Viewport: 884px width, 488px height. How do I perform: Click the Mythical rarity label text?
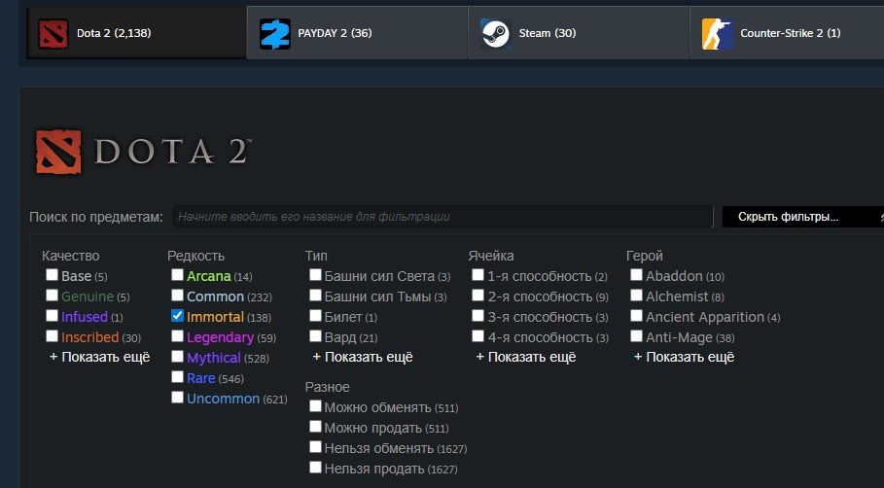coord(214,358)
